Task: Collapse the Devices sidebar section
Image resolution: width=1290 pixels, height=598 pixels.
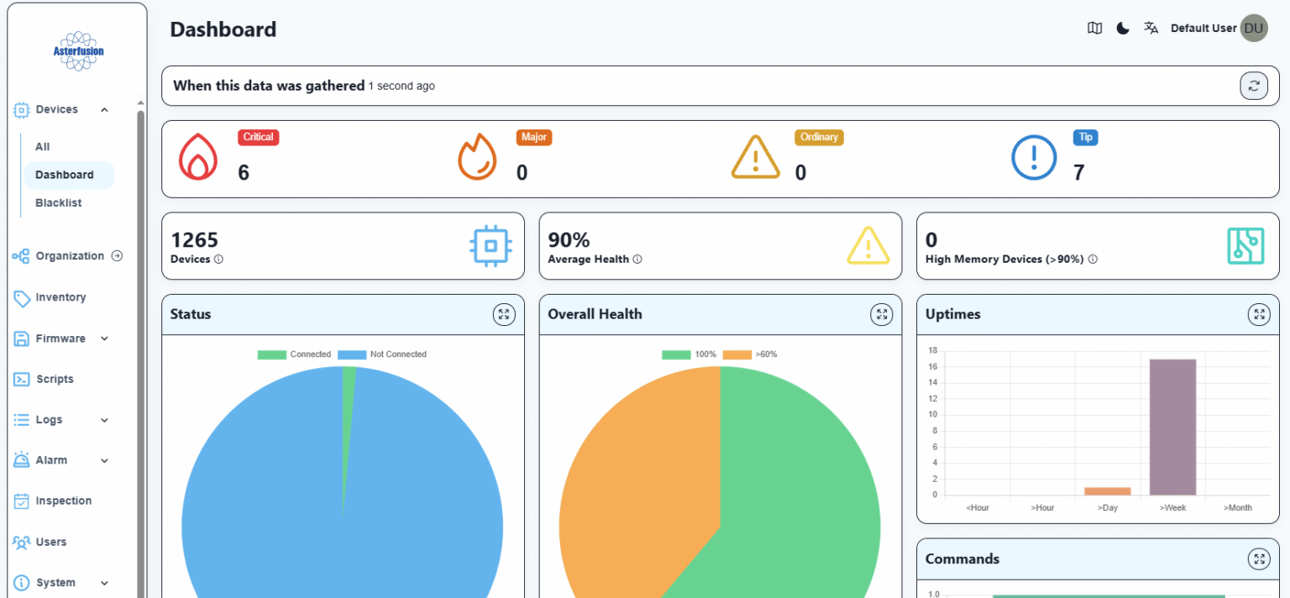Action: [x=105, y=109]
